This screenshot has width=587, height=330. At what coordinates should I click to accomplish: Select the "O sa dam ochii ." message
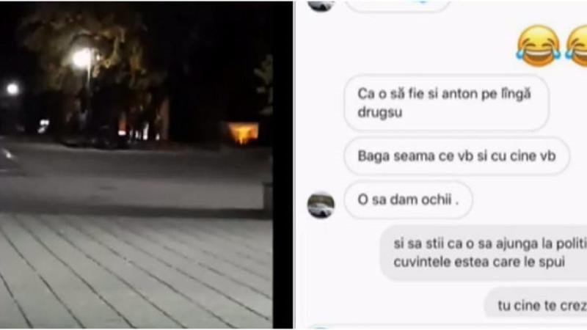[x=408, y=199]
